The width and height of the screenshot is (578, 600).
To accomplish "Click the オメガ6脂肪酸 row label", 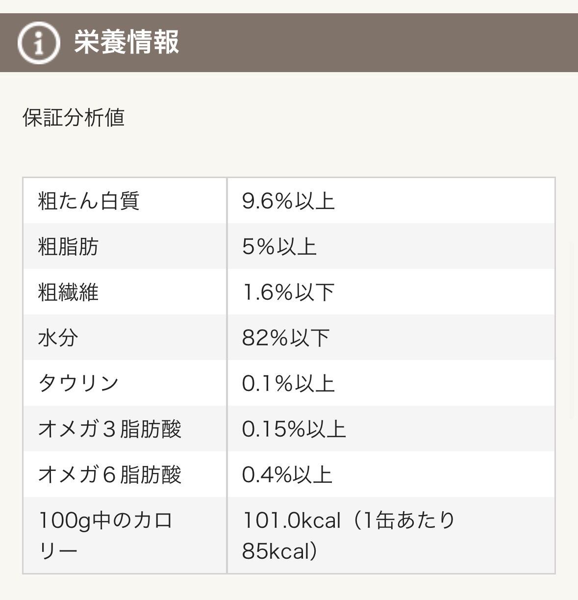I will [x=110, y=474].
